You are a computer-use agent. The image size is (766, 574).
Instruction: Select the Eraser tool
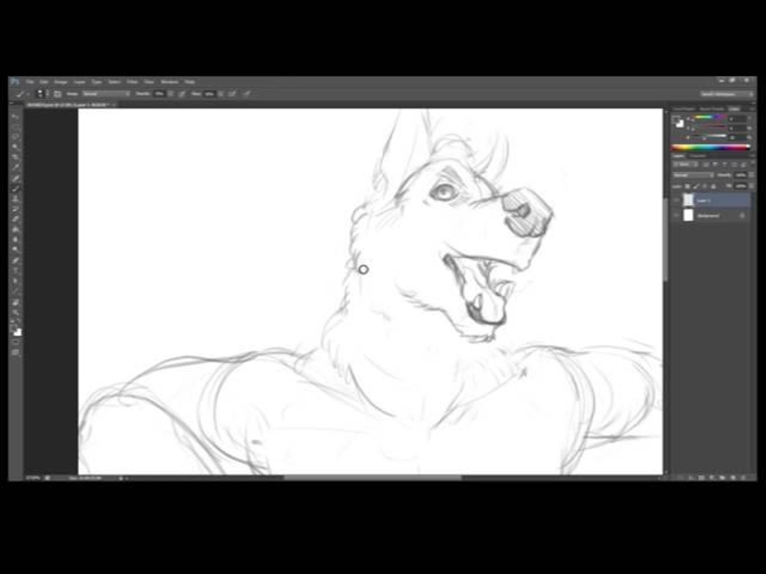(15, 219)
